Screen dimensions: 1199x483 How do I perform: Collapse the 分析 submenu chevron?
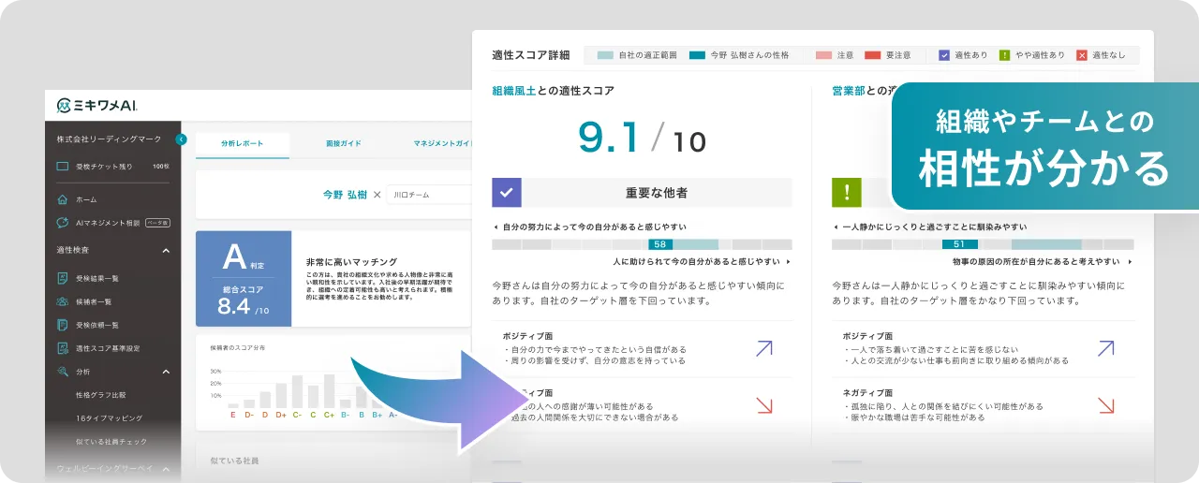pyautogui.click(x=166, y=372)
